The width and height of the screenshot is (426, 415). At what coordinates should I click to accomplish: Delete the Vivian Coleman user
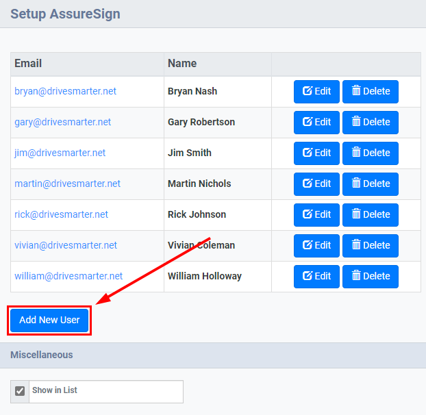pyautogui.click(x=371, y=246)
